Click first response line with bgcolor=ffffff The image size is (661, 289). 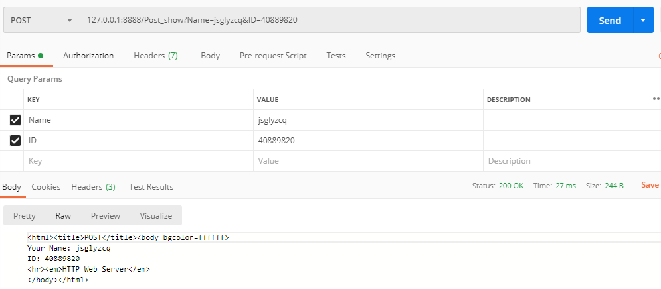pos(128,238)
